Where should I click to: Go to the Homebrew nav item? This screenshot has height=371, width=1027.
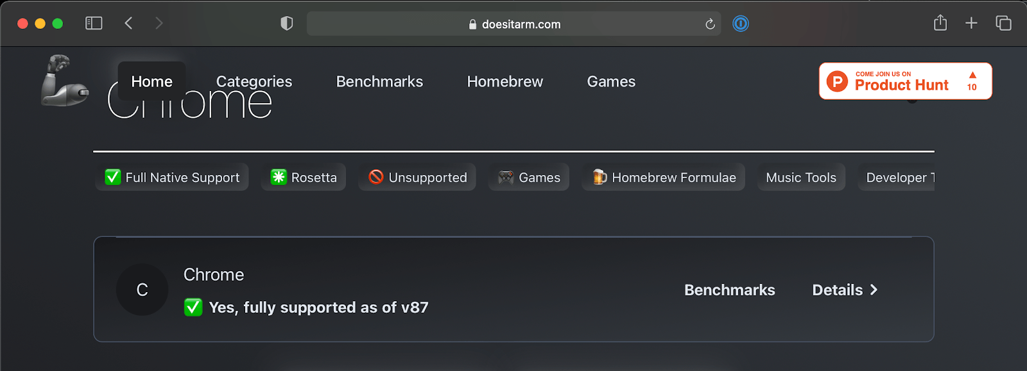(x=505, y=81)
